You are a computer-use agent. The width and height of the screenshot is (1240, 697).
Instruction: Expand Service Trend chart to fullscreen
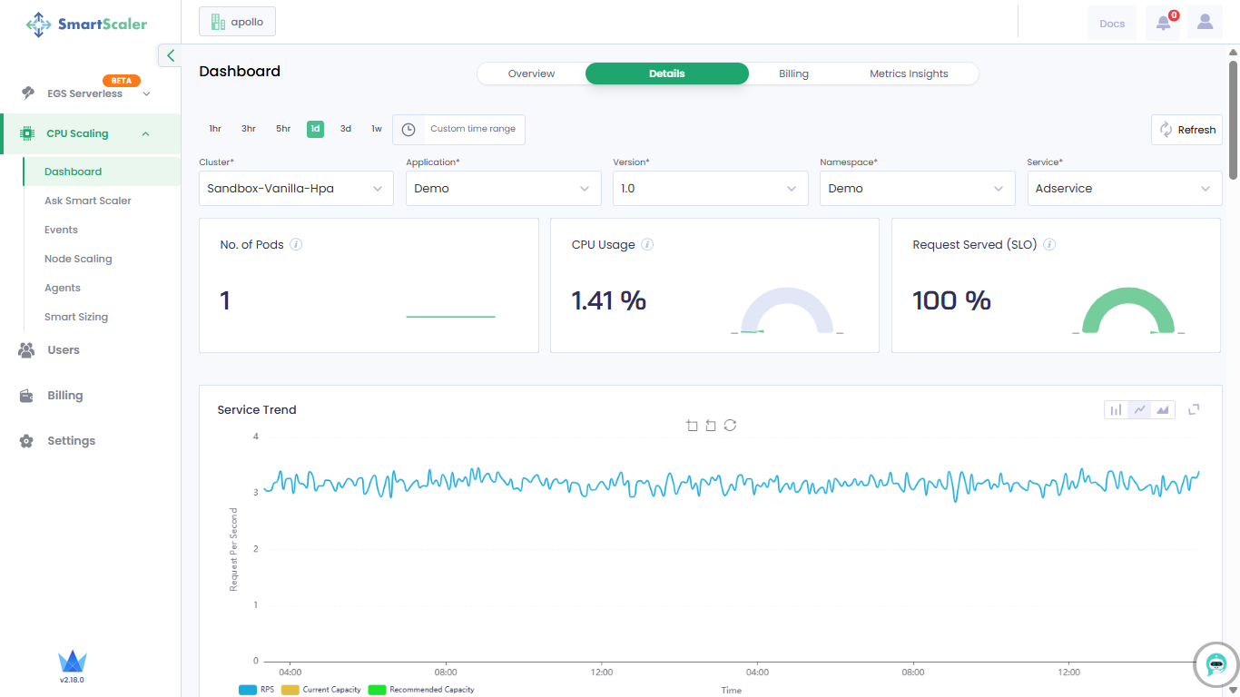pos(1194,409)
